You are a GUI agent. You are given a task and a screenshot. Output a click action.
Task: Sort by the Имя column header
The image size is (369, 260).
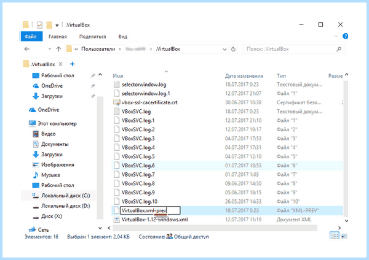click(118, 76)
